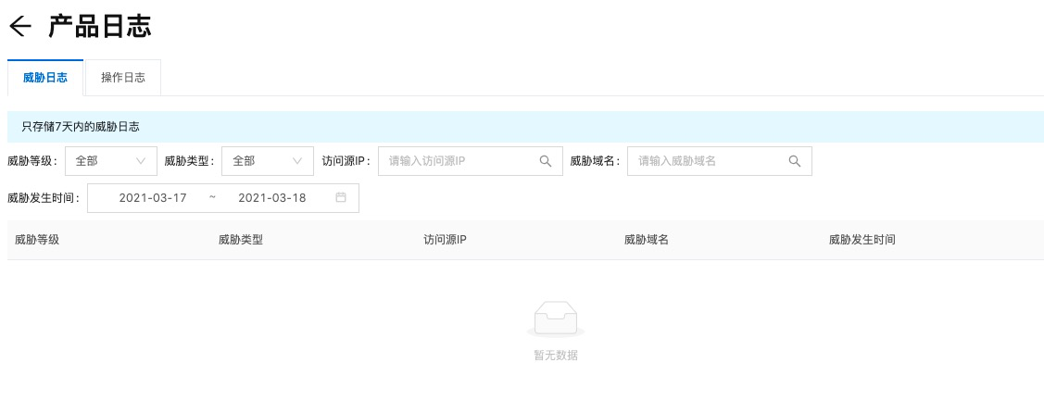
Task: Click the empty inbox icon above 暂无数据
Action: 555,319
